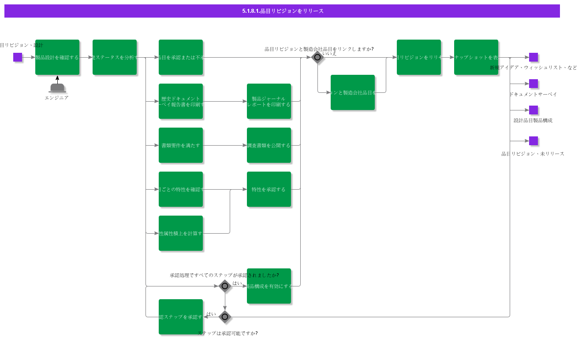
Task: Select the エンジニア role icon
Action: pos(57,88)
